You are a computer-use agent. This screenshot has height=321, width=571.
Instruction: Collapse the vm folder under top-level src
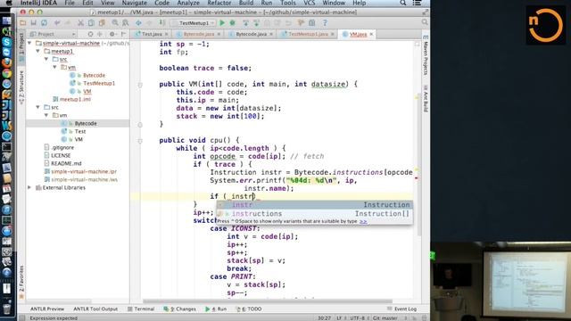46,115
